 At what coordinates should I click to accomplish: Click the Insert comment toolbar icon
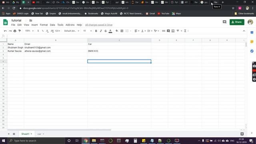pos(168,31)
